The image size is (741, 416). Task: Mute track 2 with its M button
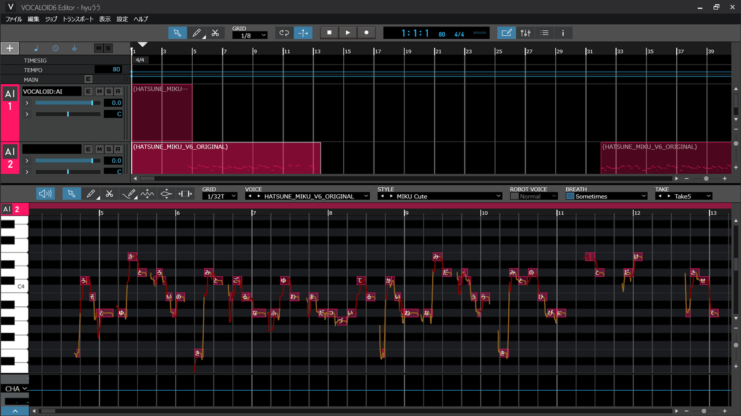99,149
